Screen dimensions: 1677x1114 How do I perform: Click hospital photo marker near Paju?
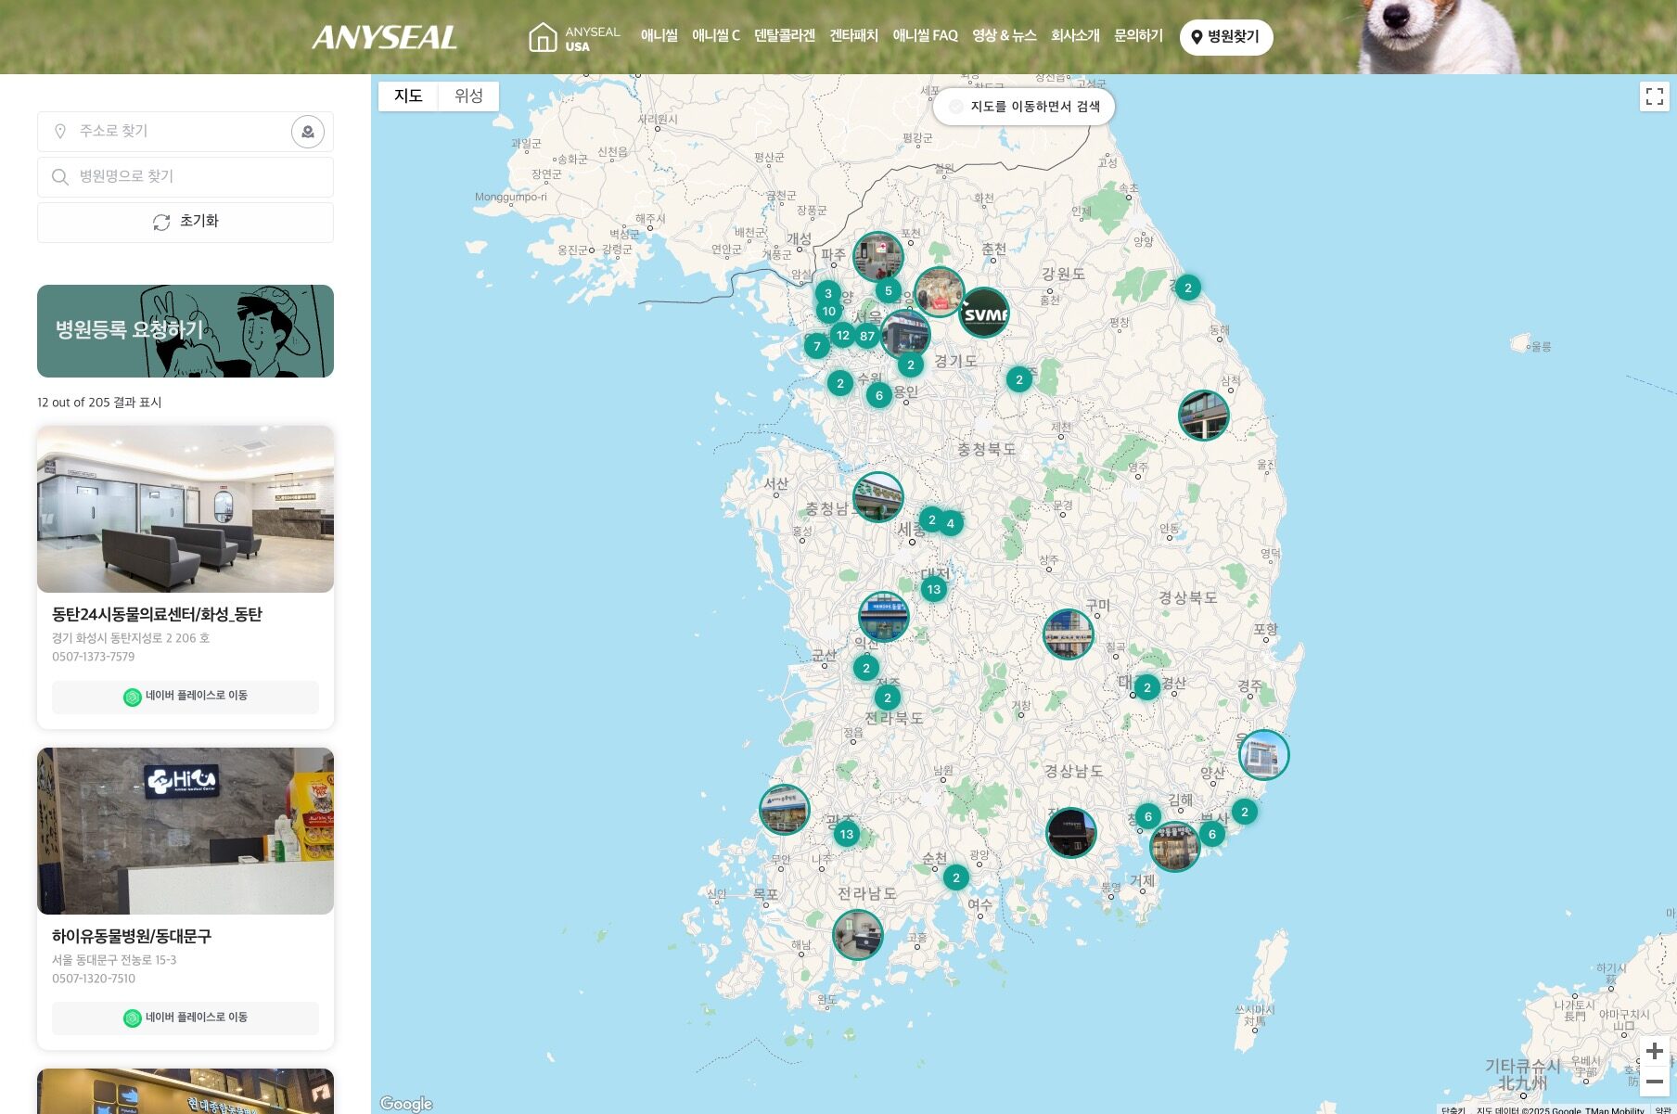[877, 257]
